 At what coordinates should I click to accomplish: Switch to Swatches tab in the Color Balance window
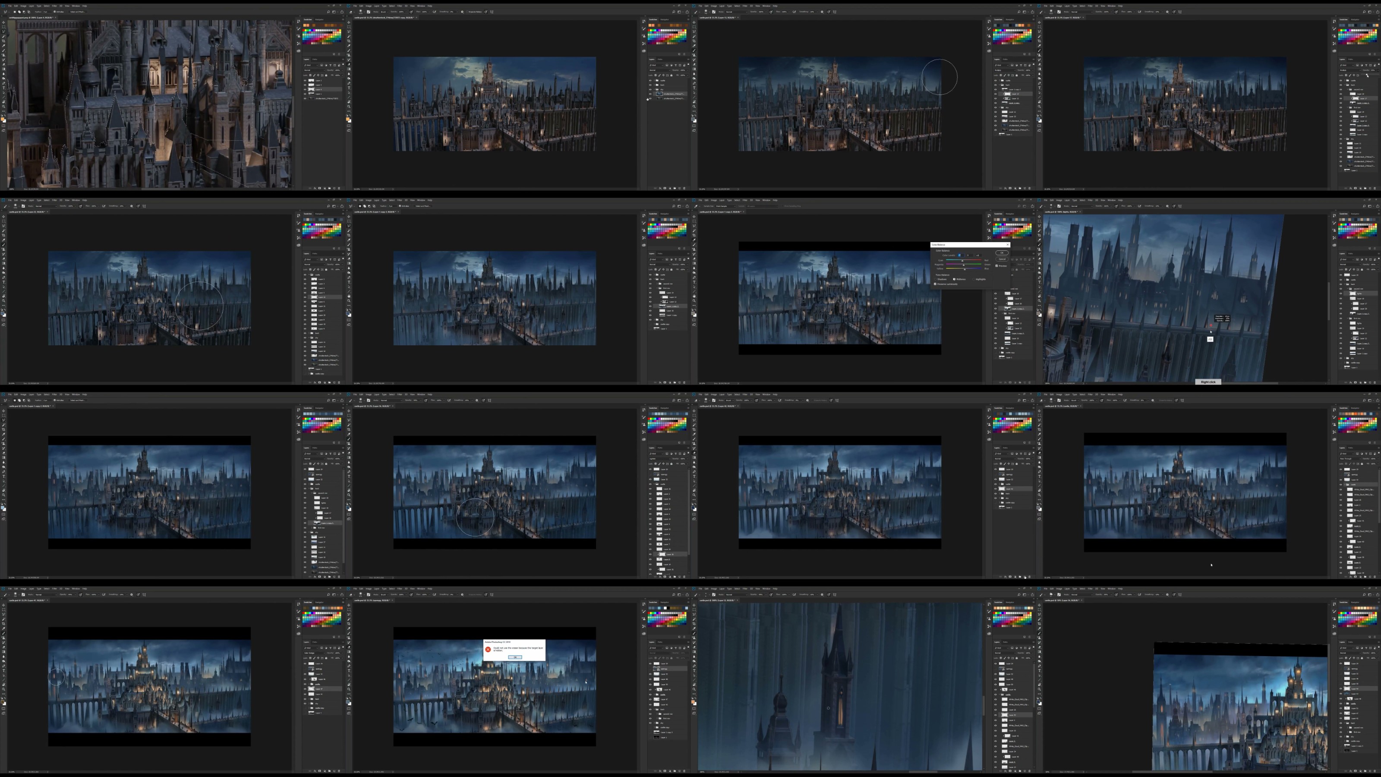[x=998, y=213]
